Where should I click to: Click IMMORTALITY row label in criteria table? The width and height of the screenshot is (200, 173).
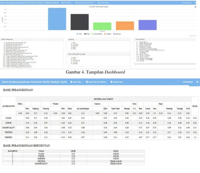click(x=8, y=127)
